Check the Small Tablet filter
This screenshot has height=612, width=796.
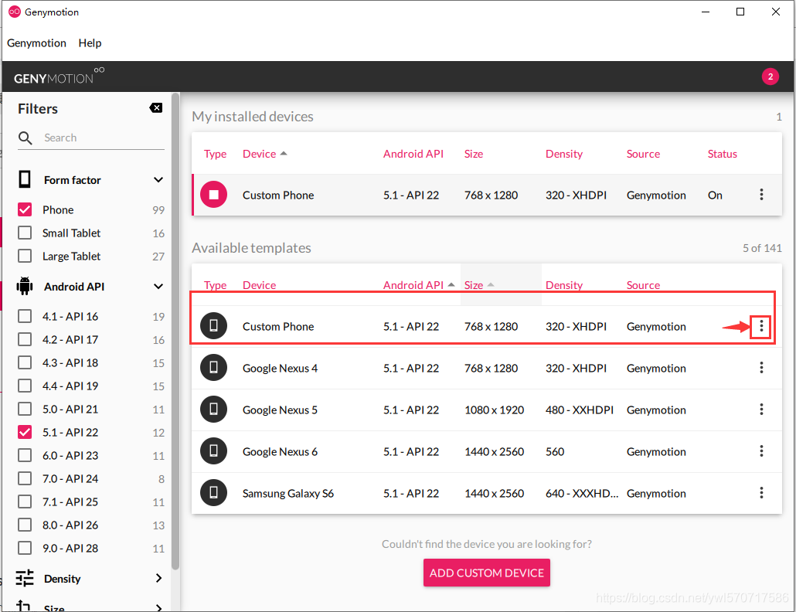pyautogui.click(x=25, y=233)
